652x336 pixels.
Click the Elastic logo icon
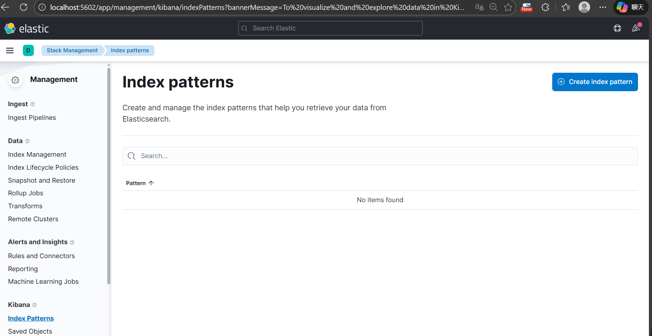10,29
